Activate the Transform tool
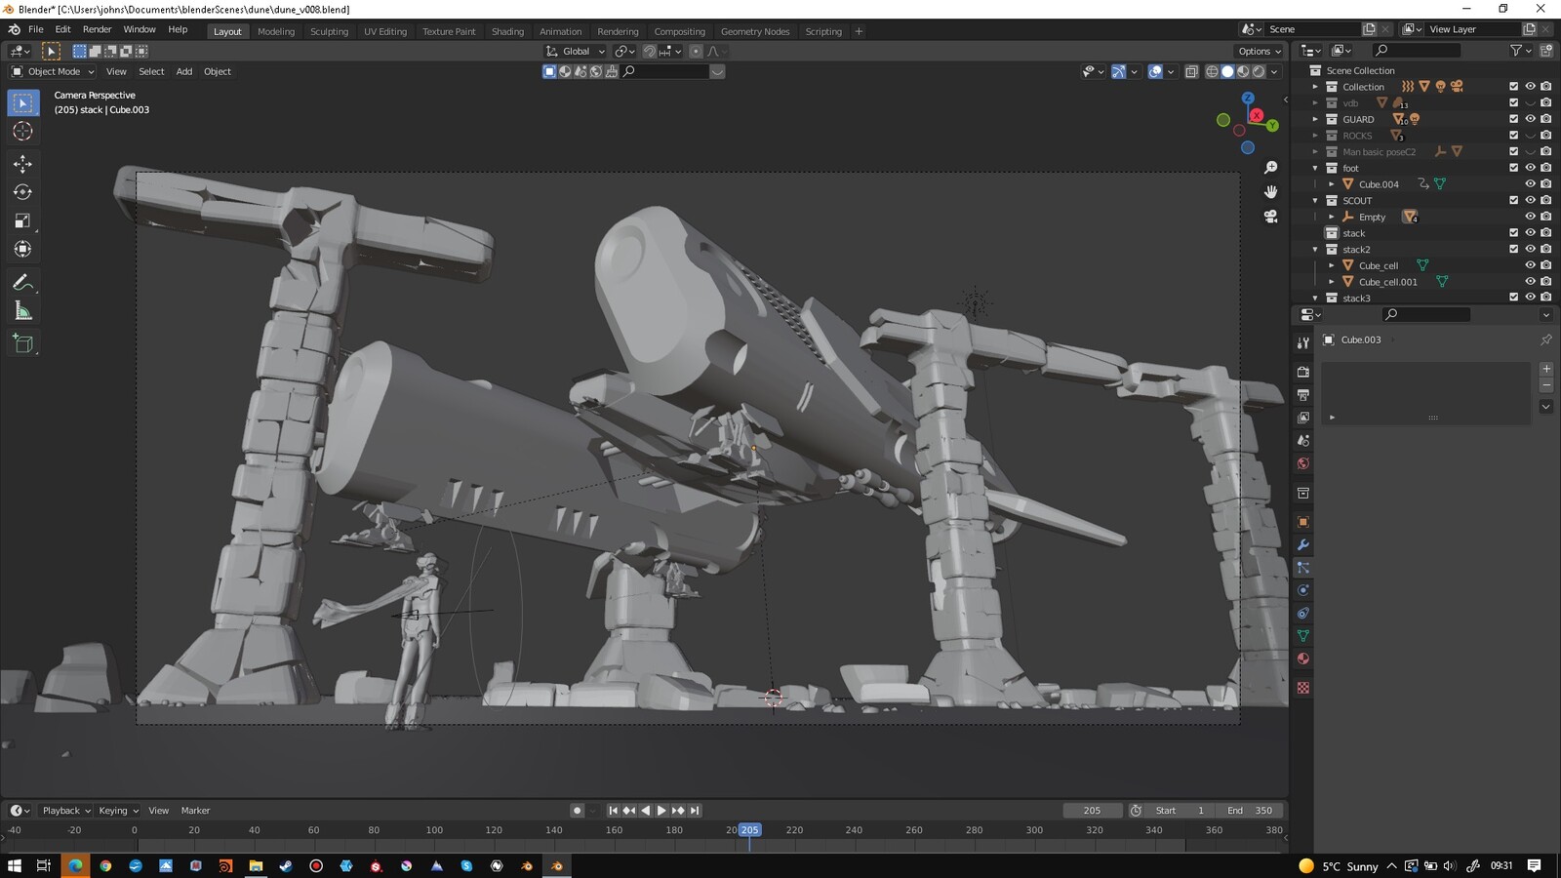Screen dimensions: 1561x878 tap(22, 249)
